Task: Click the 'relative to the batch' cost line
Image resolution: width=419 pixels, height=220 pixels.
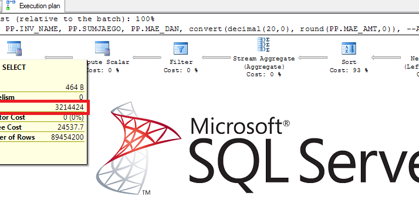Action: (x=77, y=19)
